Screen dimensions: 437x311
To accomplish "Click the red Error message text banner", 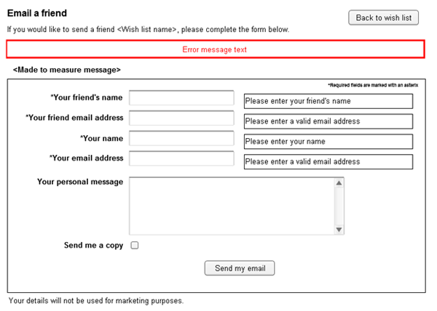I will click(x=216, y=49).
